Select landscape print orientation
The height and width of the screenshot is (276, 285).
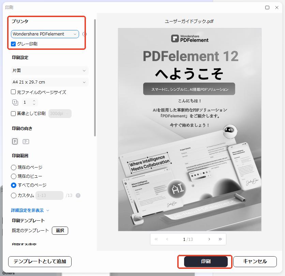click(x=26, y=141)
